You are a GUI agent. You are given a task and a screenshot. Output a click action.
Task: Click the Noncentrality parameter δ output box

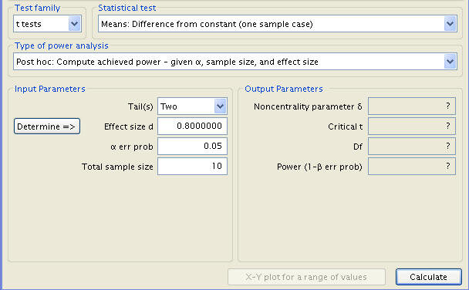[x=412, y=106]
